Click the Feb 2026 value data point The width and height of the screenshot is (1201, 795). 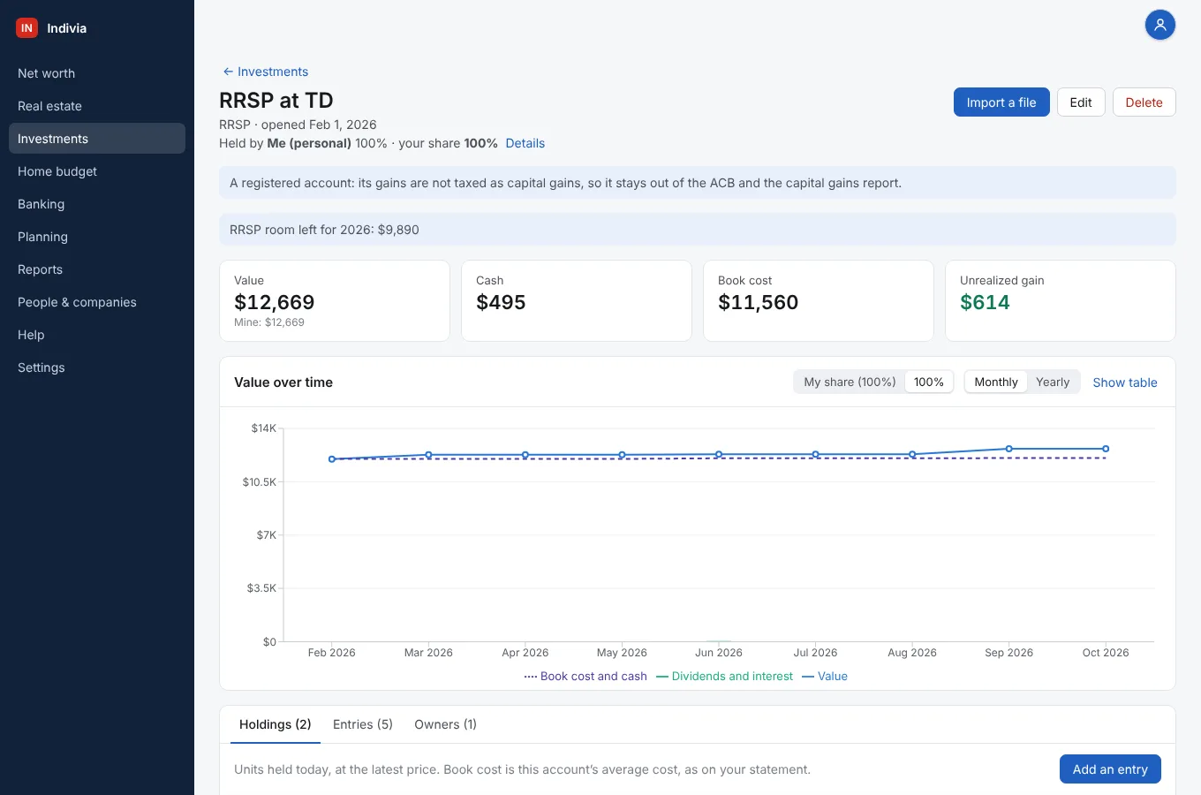[x=332, y=459]
